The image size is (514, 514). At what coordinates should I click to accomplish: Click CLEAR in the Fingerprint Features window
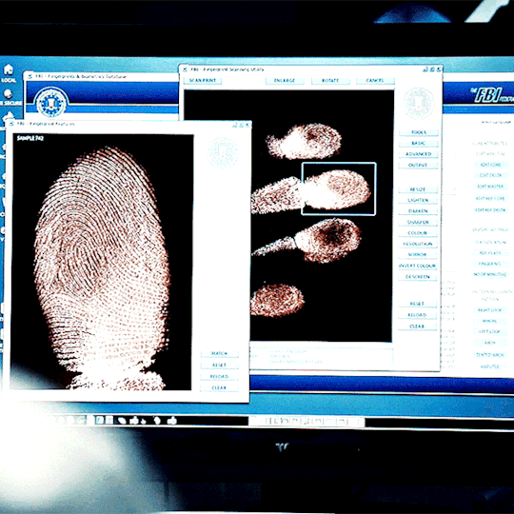tap(219, 388)
